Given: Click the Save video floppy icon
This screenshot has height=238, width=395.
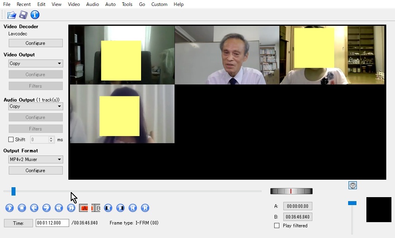Looking at the screenshot, I should click(x=23, y=15).
